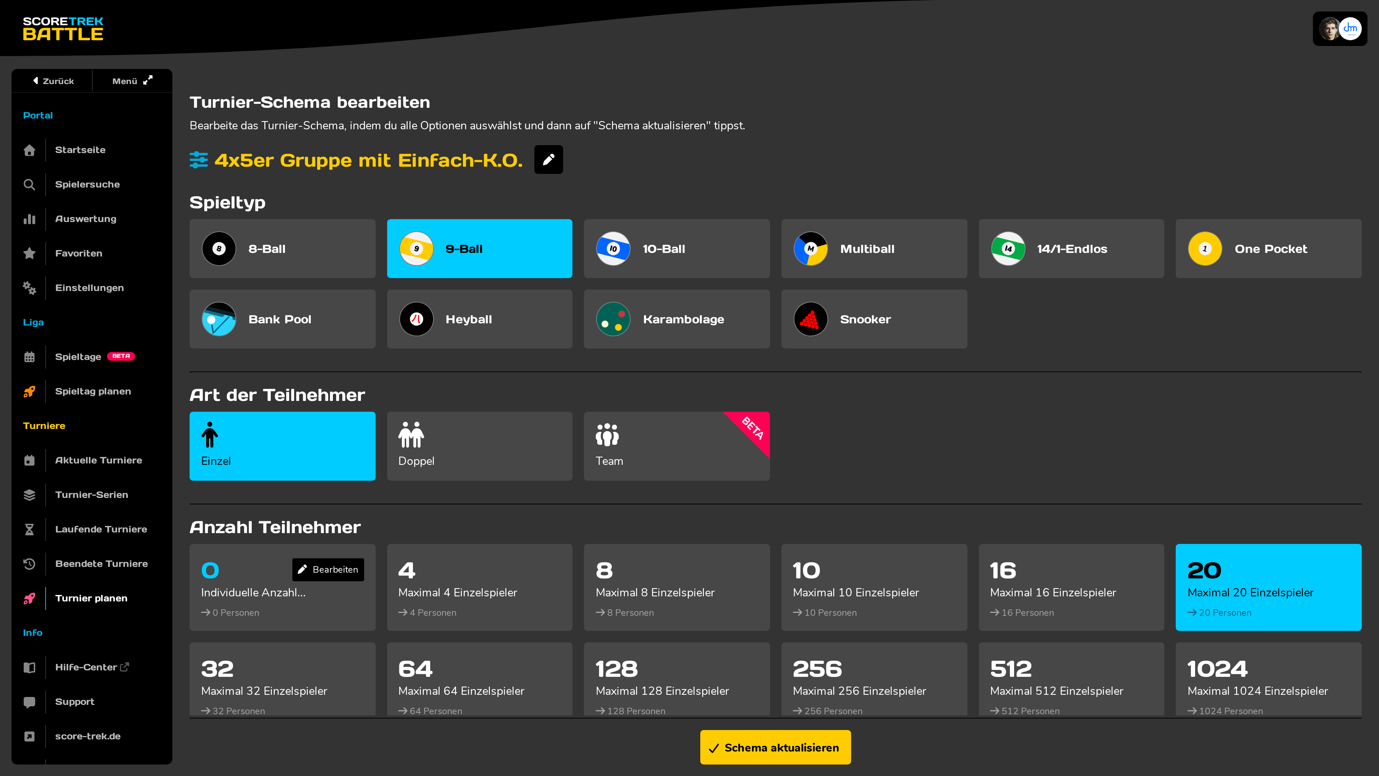Click the Schema aktualisieren button
Viewport: 1379px width, 776px height.
775,748
